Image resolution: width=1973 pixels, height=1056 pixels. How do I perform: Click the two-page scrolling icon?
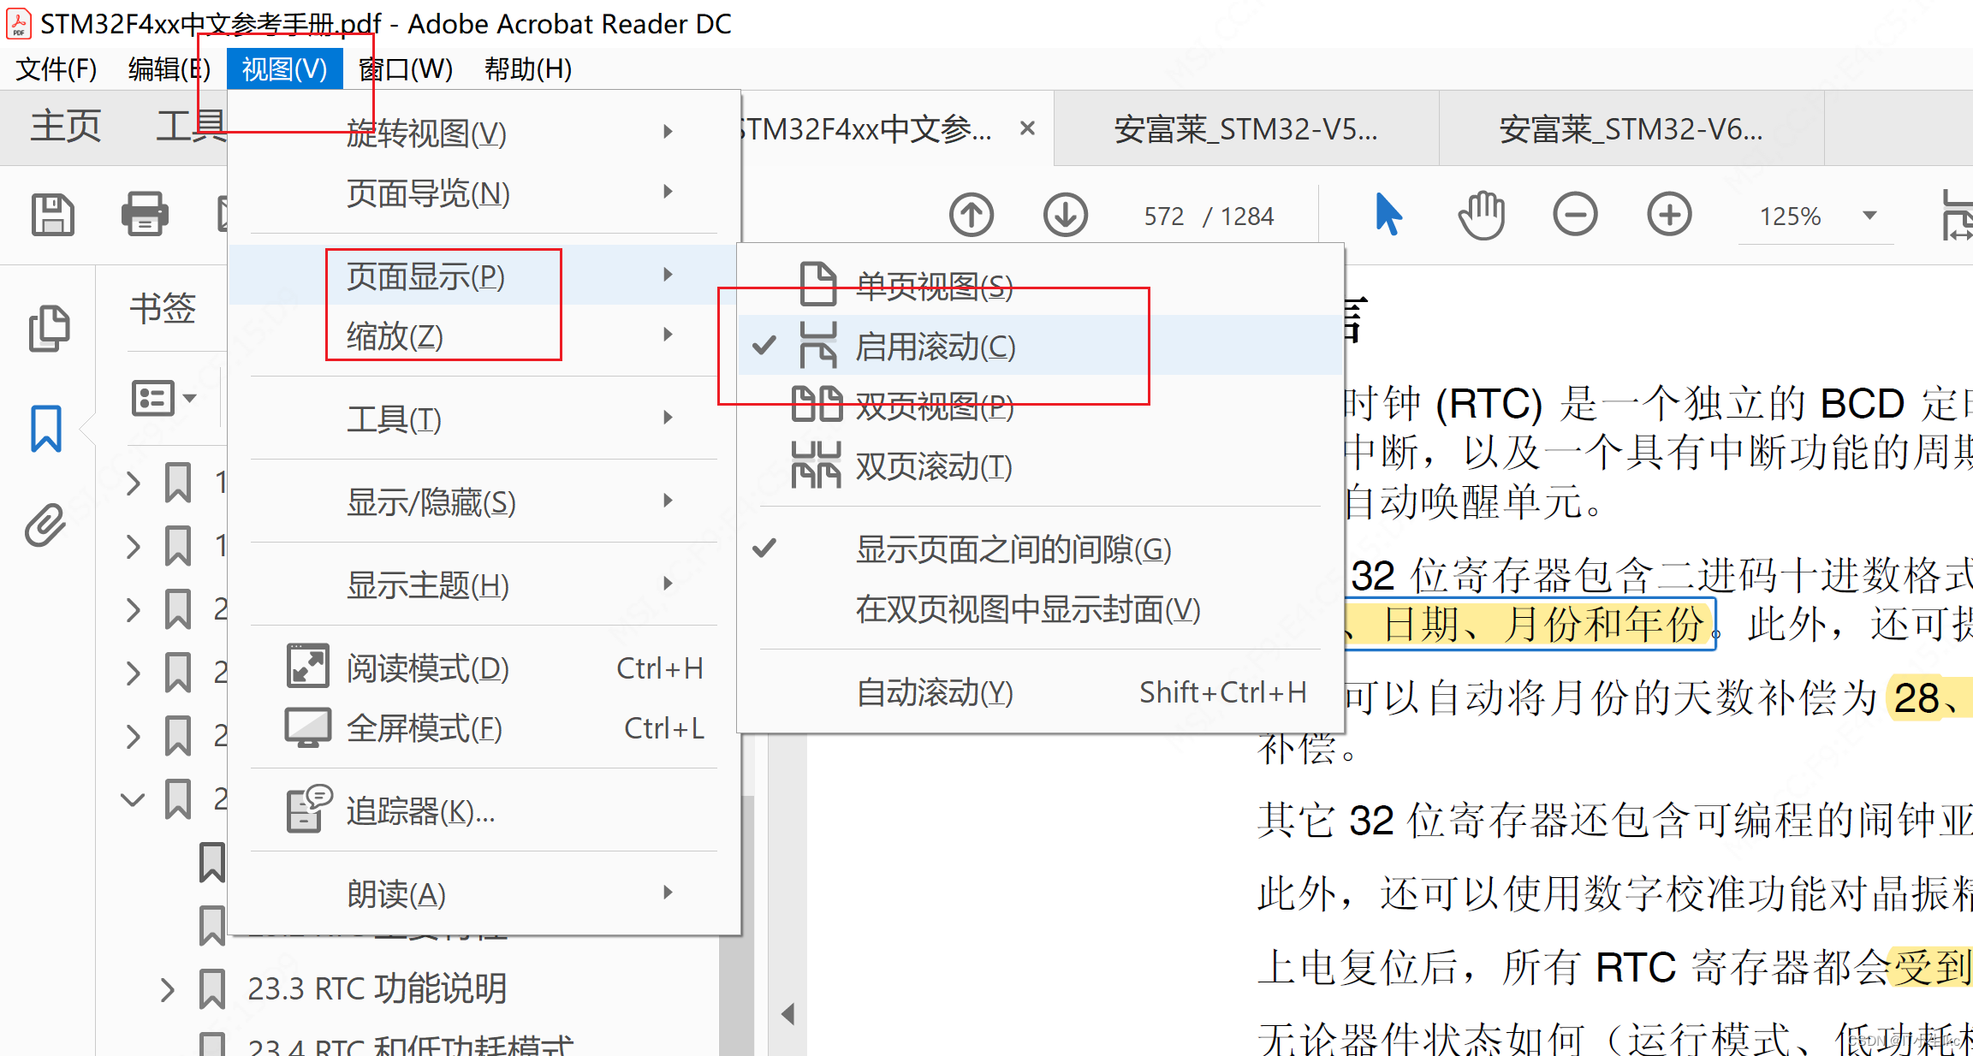click(x=816, y=465)
